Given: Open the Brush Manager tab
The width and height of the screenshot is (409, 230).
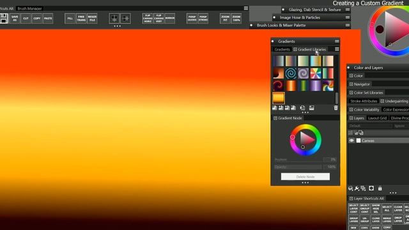Looking at the screenshot, I should tap(29, 8).
